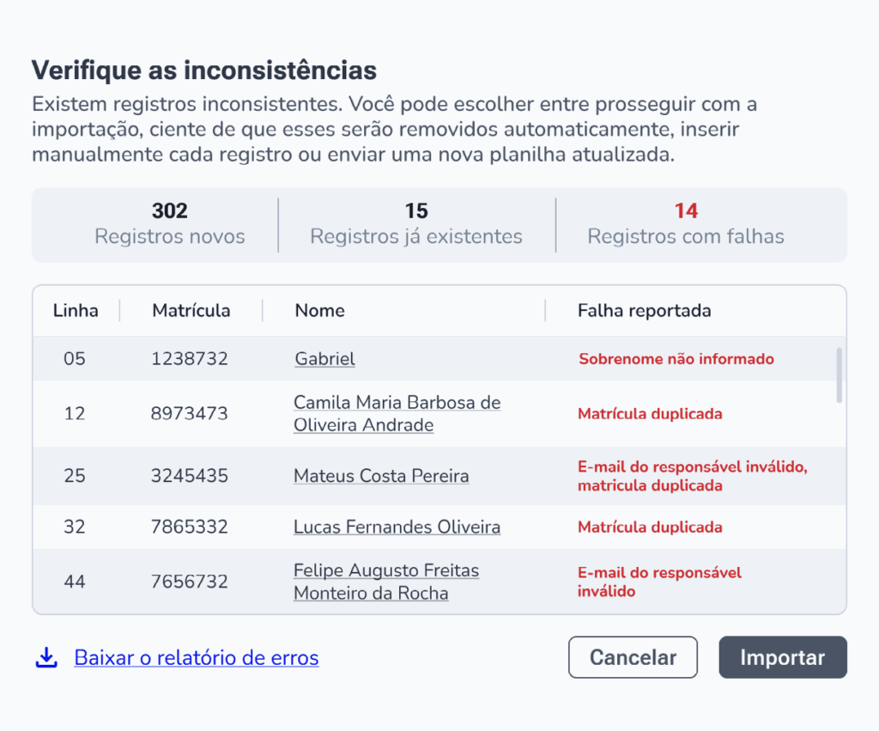The width and height of the screenshot is (879, 731).
Task: Open the Gabriel name link
Action: pos(324,358)
